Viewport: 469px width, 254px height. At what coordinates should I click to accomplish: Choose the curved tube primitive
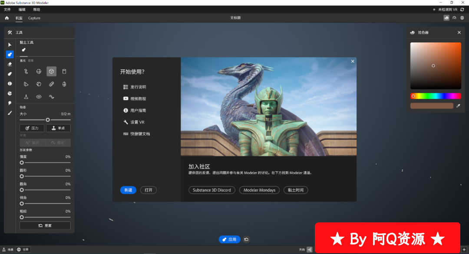point(26,72)
